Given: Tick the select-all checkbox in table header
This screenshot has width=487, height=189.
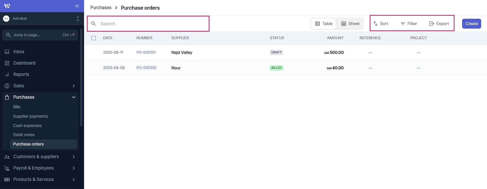Looking at the screenshot, I should coord(94,38).
